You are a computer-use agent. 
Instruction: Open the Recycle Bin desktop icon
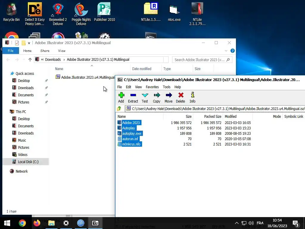(12, 12)
